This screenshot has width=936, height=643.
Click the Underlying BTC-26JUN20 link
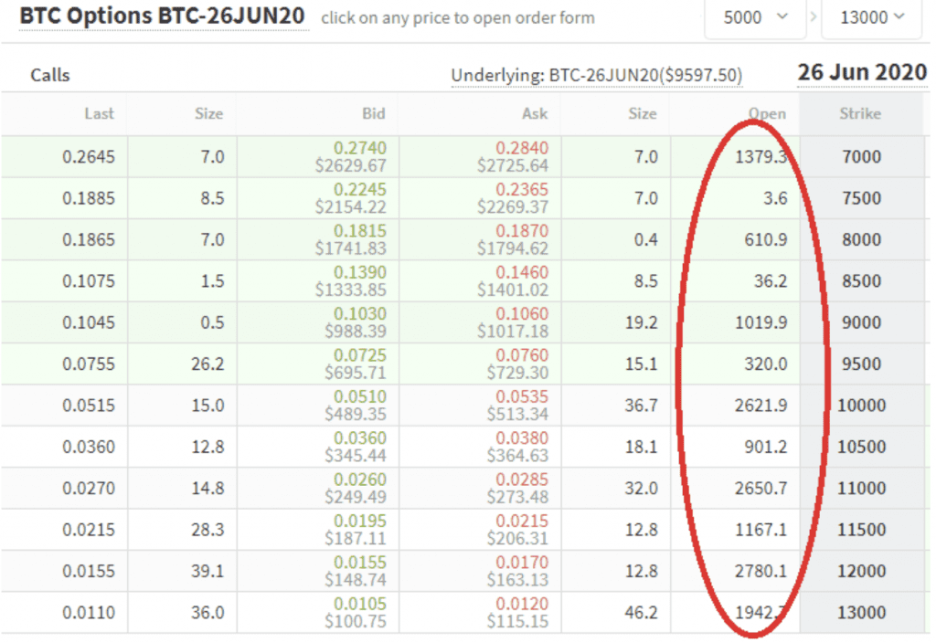(597, 75)
